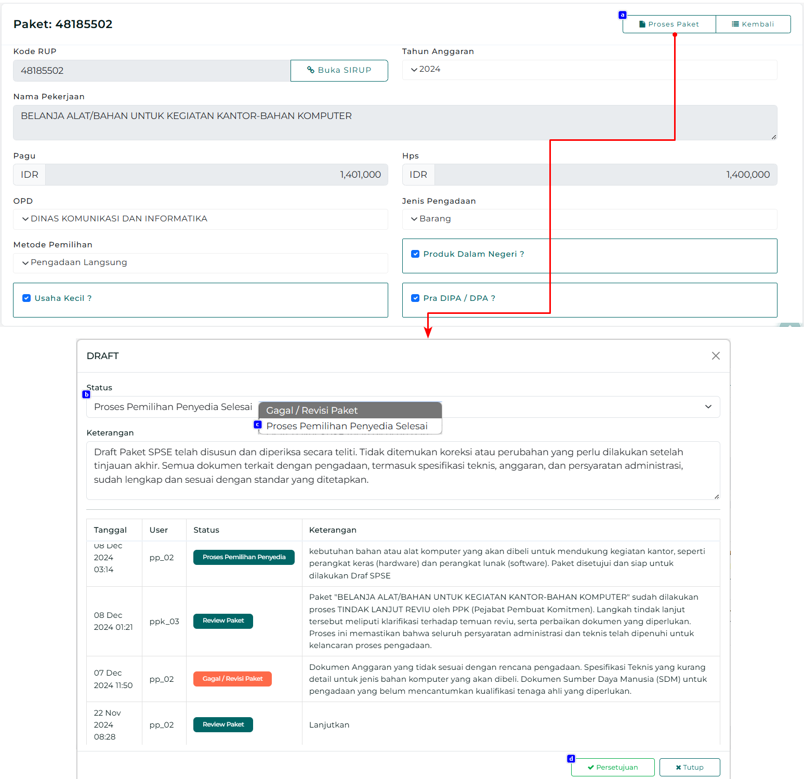Click the Proses Paket button
804x779 pixels.
click(669, 24)
